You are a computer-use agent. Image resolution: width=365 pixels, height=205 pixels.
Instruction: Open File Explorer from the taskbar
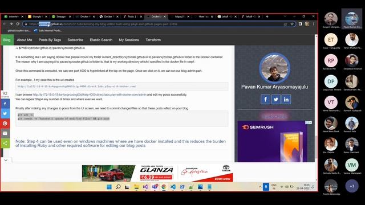[136, 187]
